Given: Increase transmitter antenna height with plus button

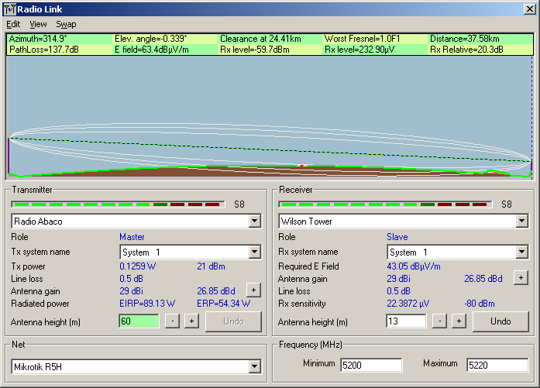Looking at the screenshot, I should point(191,321).
